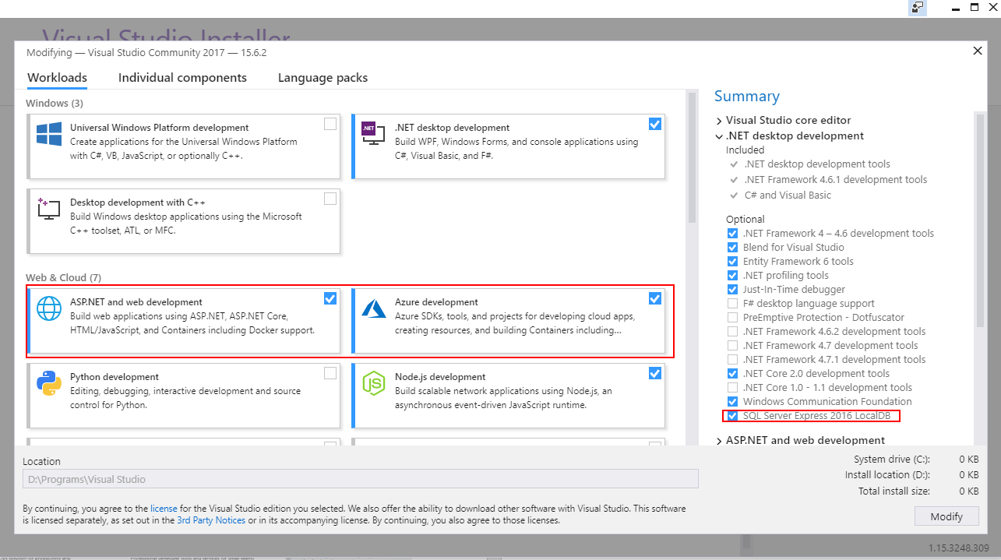1001x560 pixels.
Task: Uncheck SQL Server Express 2016 LocalDB
Action: 732,416
